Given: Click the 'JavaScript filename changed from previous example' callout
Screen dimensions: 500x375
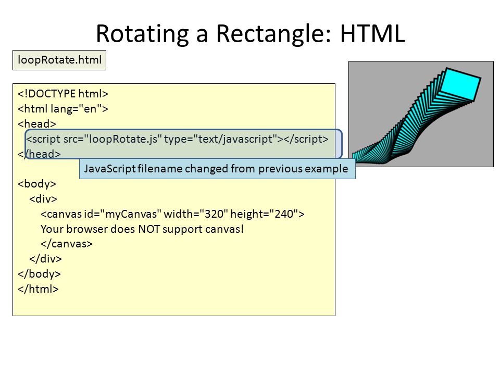Looking at the screenshot, I should point(217,169).
